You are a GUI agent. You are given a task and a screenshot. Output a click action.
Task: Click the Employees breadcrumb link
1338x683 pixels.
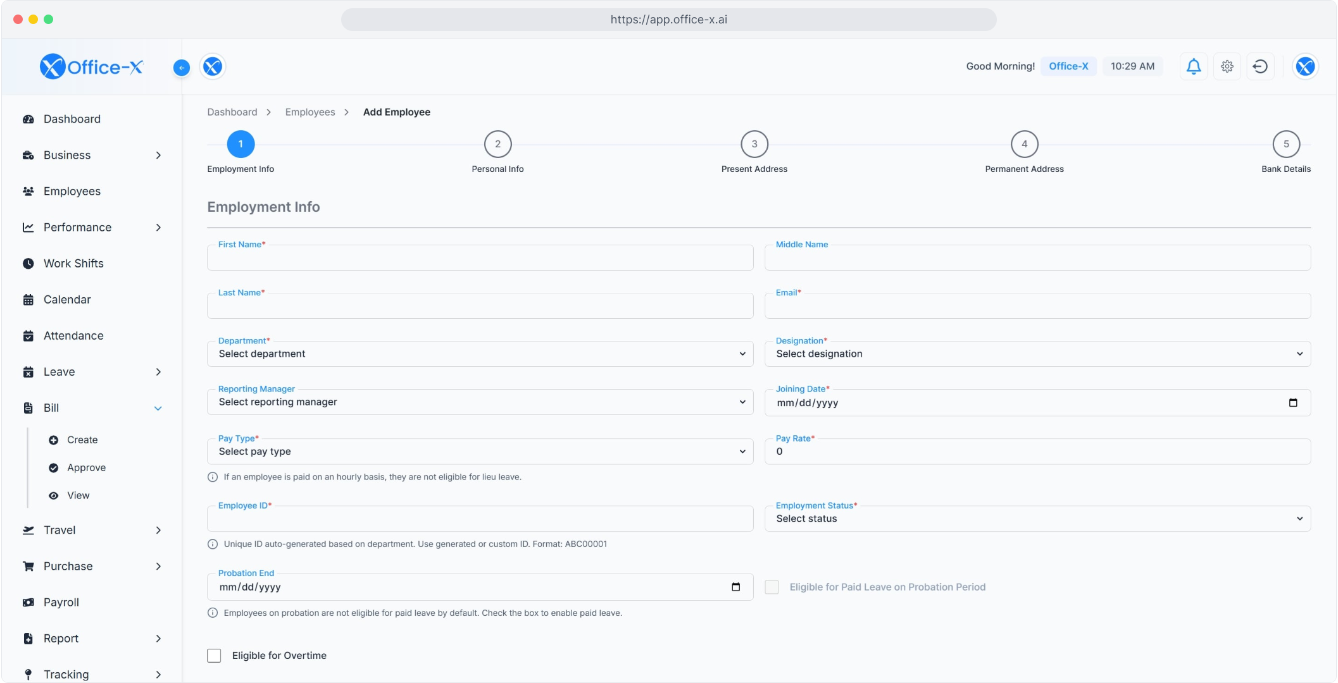pyautogui.click(x=310, y=112)
